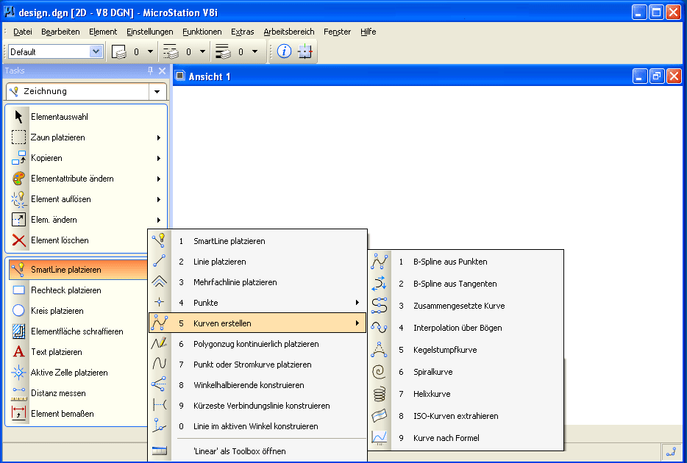
Task: Open the Default level dropdown
Action: click(96, 51)
